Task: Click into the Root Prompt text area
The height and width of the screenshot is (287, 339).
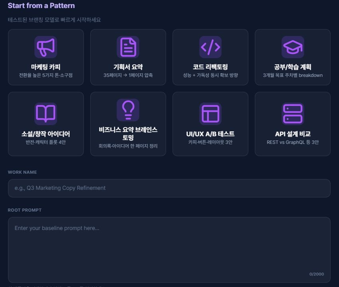Action: pyautogui.click(x=169, y=247)
